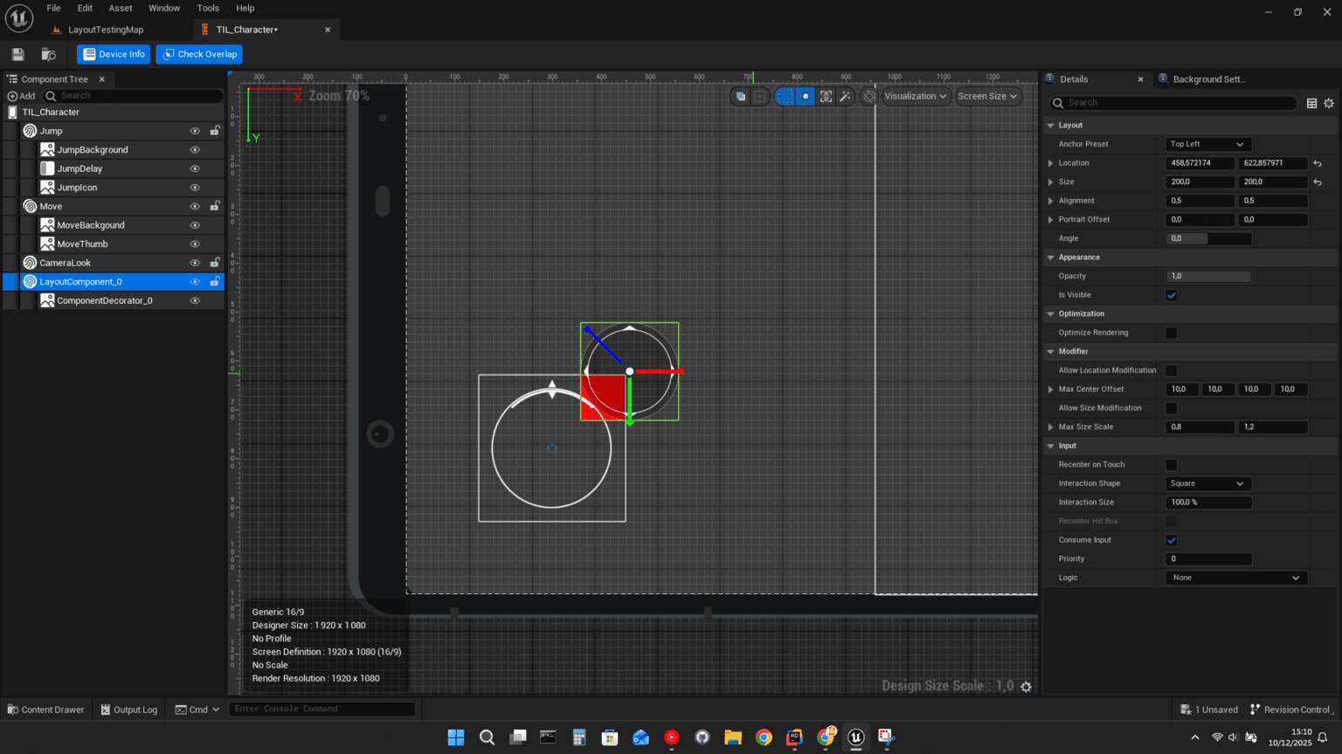
Task: Enable Allow Location Modification
Action: pos(1172,370)
